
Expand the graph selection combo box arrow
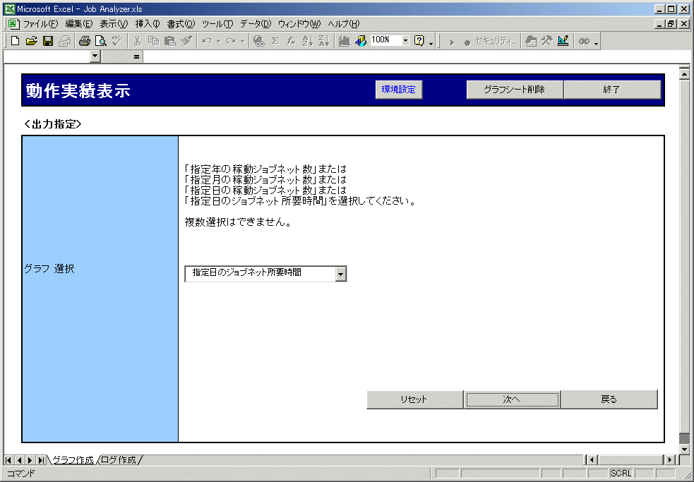click(340, 275)
